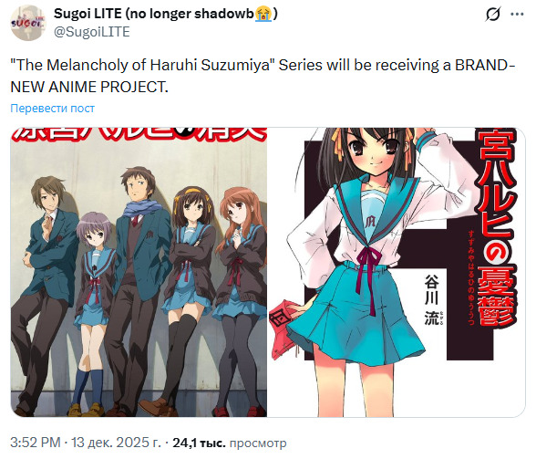Open the right Haruhi novel cover image
Screen dimensions: 536x459
point(397,272)
